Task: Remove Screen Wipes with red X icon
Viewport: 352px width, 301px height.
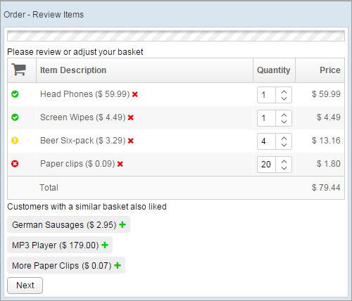Action: [x=131, y=117]
